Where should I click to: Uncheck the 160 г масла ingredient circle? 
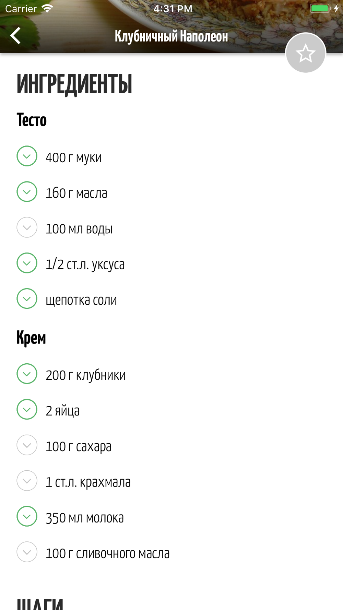coord(27,192)
